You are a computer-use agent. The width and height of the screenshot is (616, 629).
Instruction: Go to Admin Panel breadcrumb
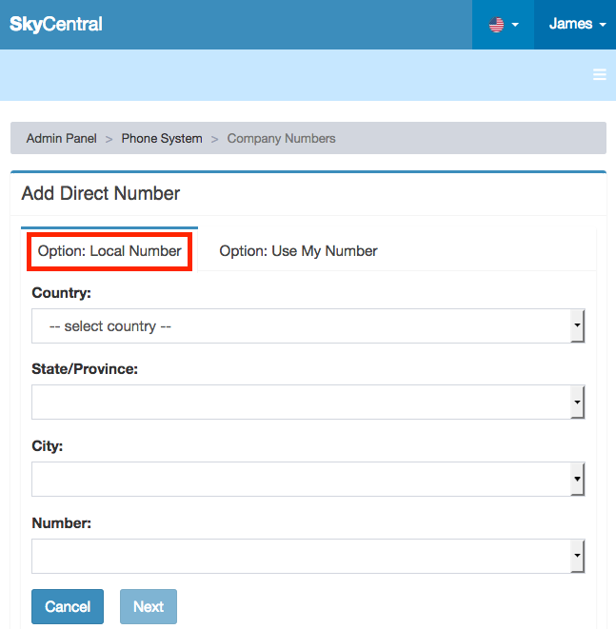click(x=61, y=138)
